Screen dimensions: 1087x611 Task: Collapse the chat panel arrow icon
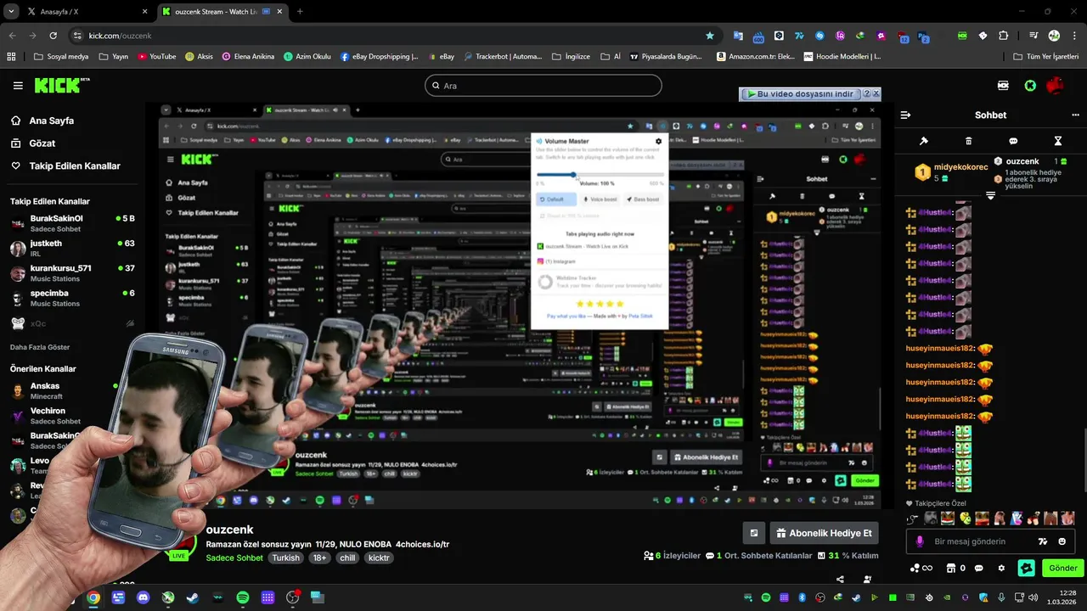(x=905, y=115)
